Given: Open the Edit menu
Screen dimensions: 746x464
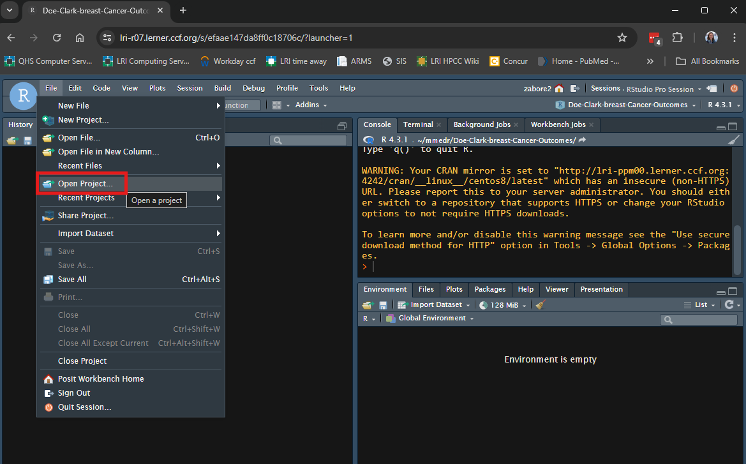Looking at the screenshot, I should tap(75, 88).
